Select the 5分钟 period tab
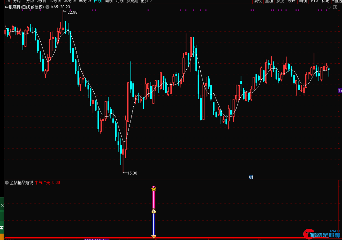 [41, 1]
